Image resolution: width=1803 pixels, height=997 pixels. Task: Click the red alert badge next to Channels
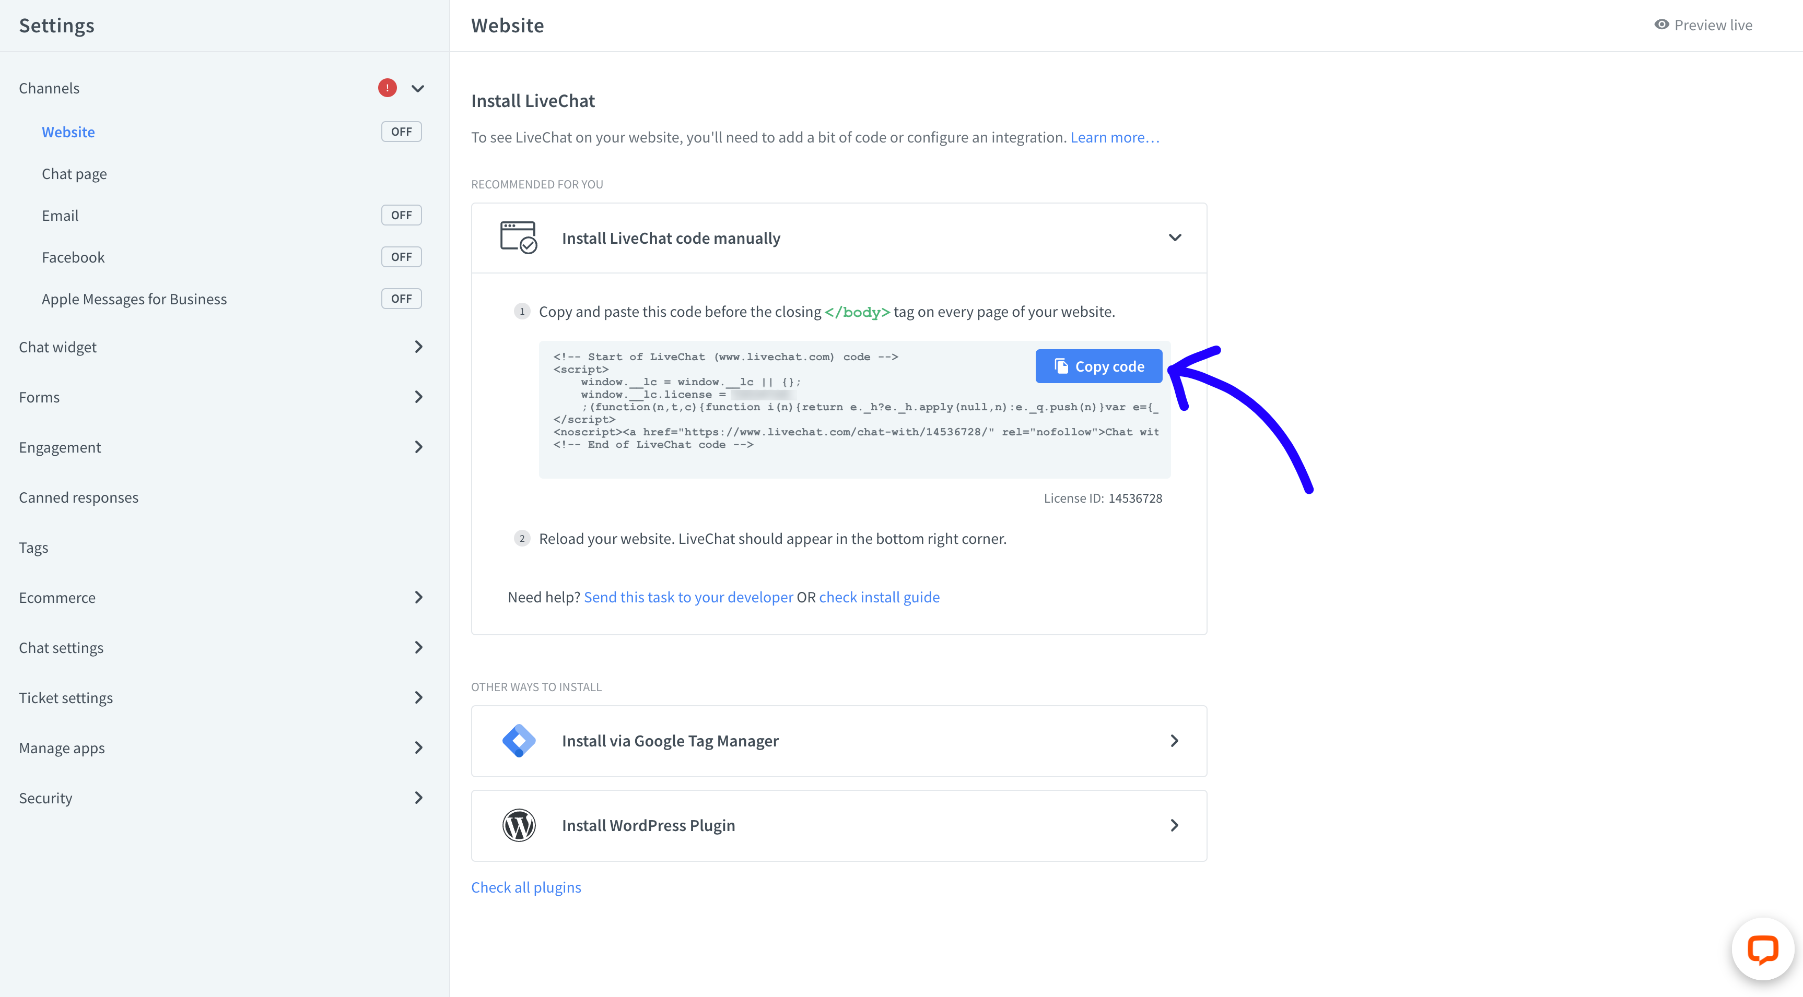point(387,88)
